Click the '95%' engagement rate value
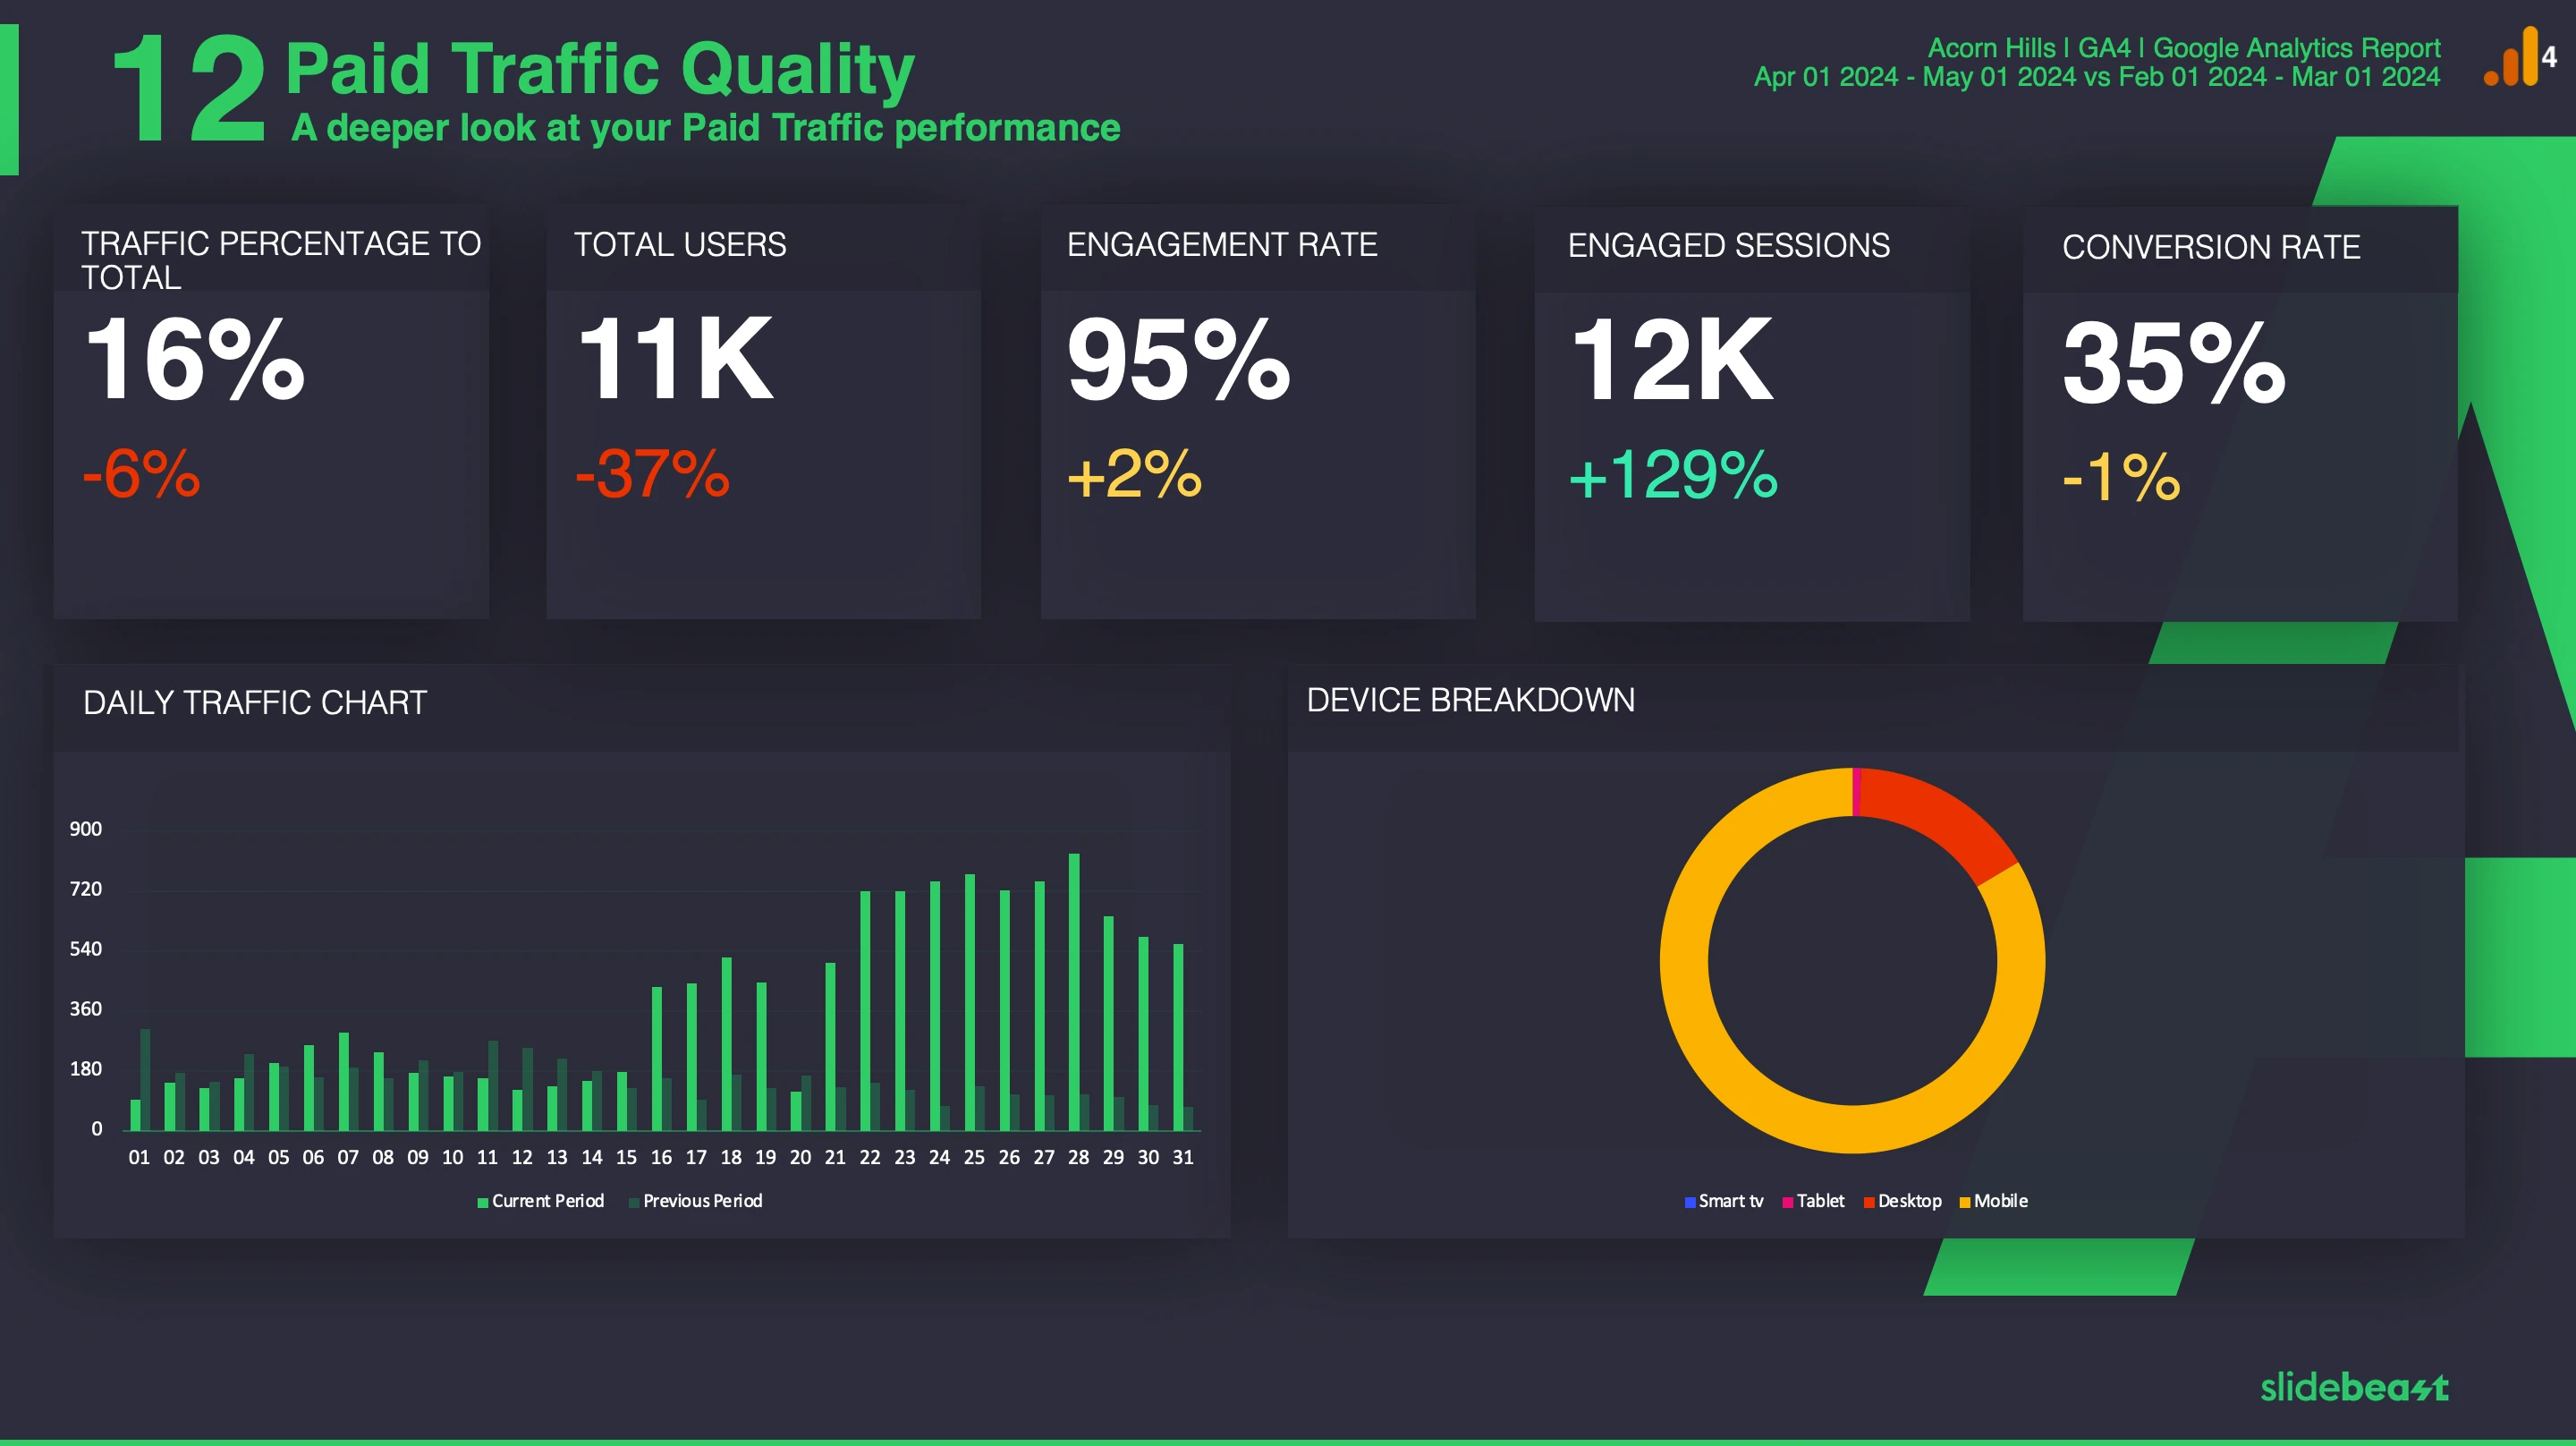The width and height of the screenshot is (2576, 1446). click(1179, 359)
